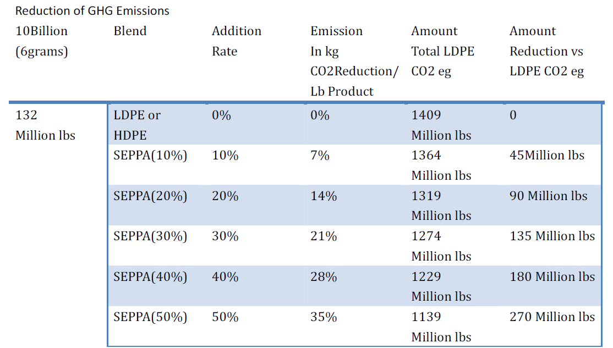Select the "Blend" column header
The image size is (613, 348).
coord(130,31)
